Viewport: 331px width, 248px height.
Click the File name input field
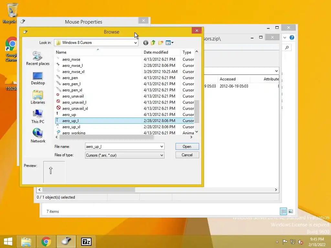tap(122, 147)
